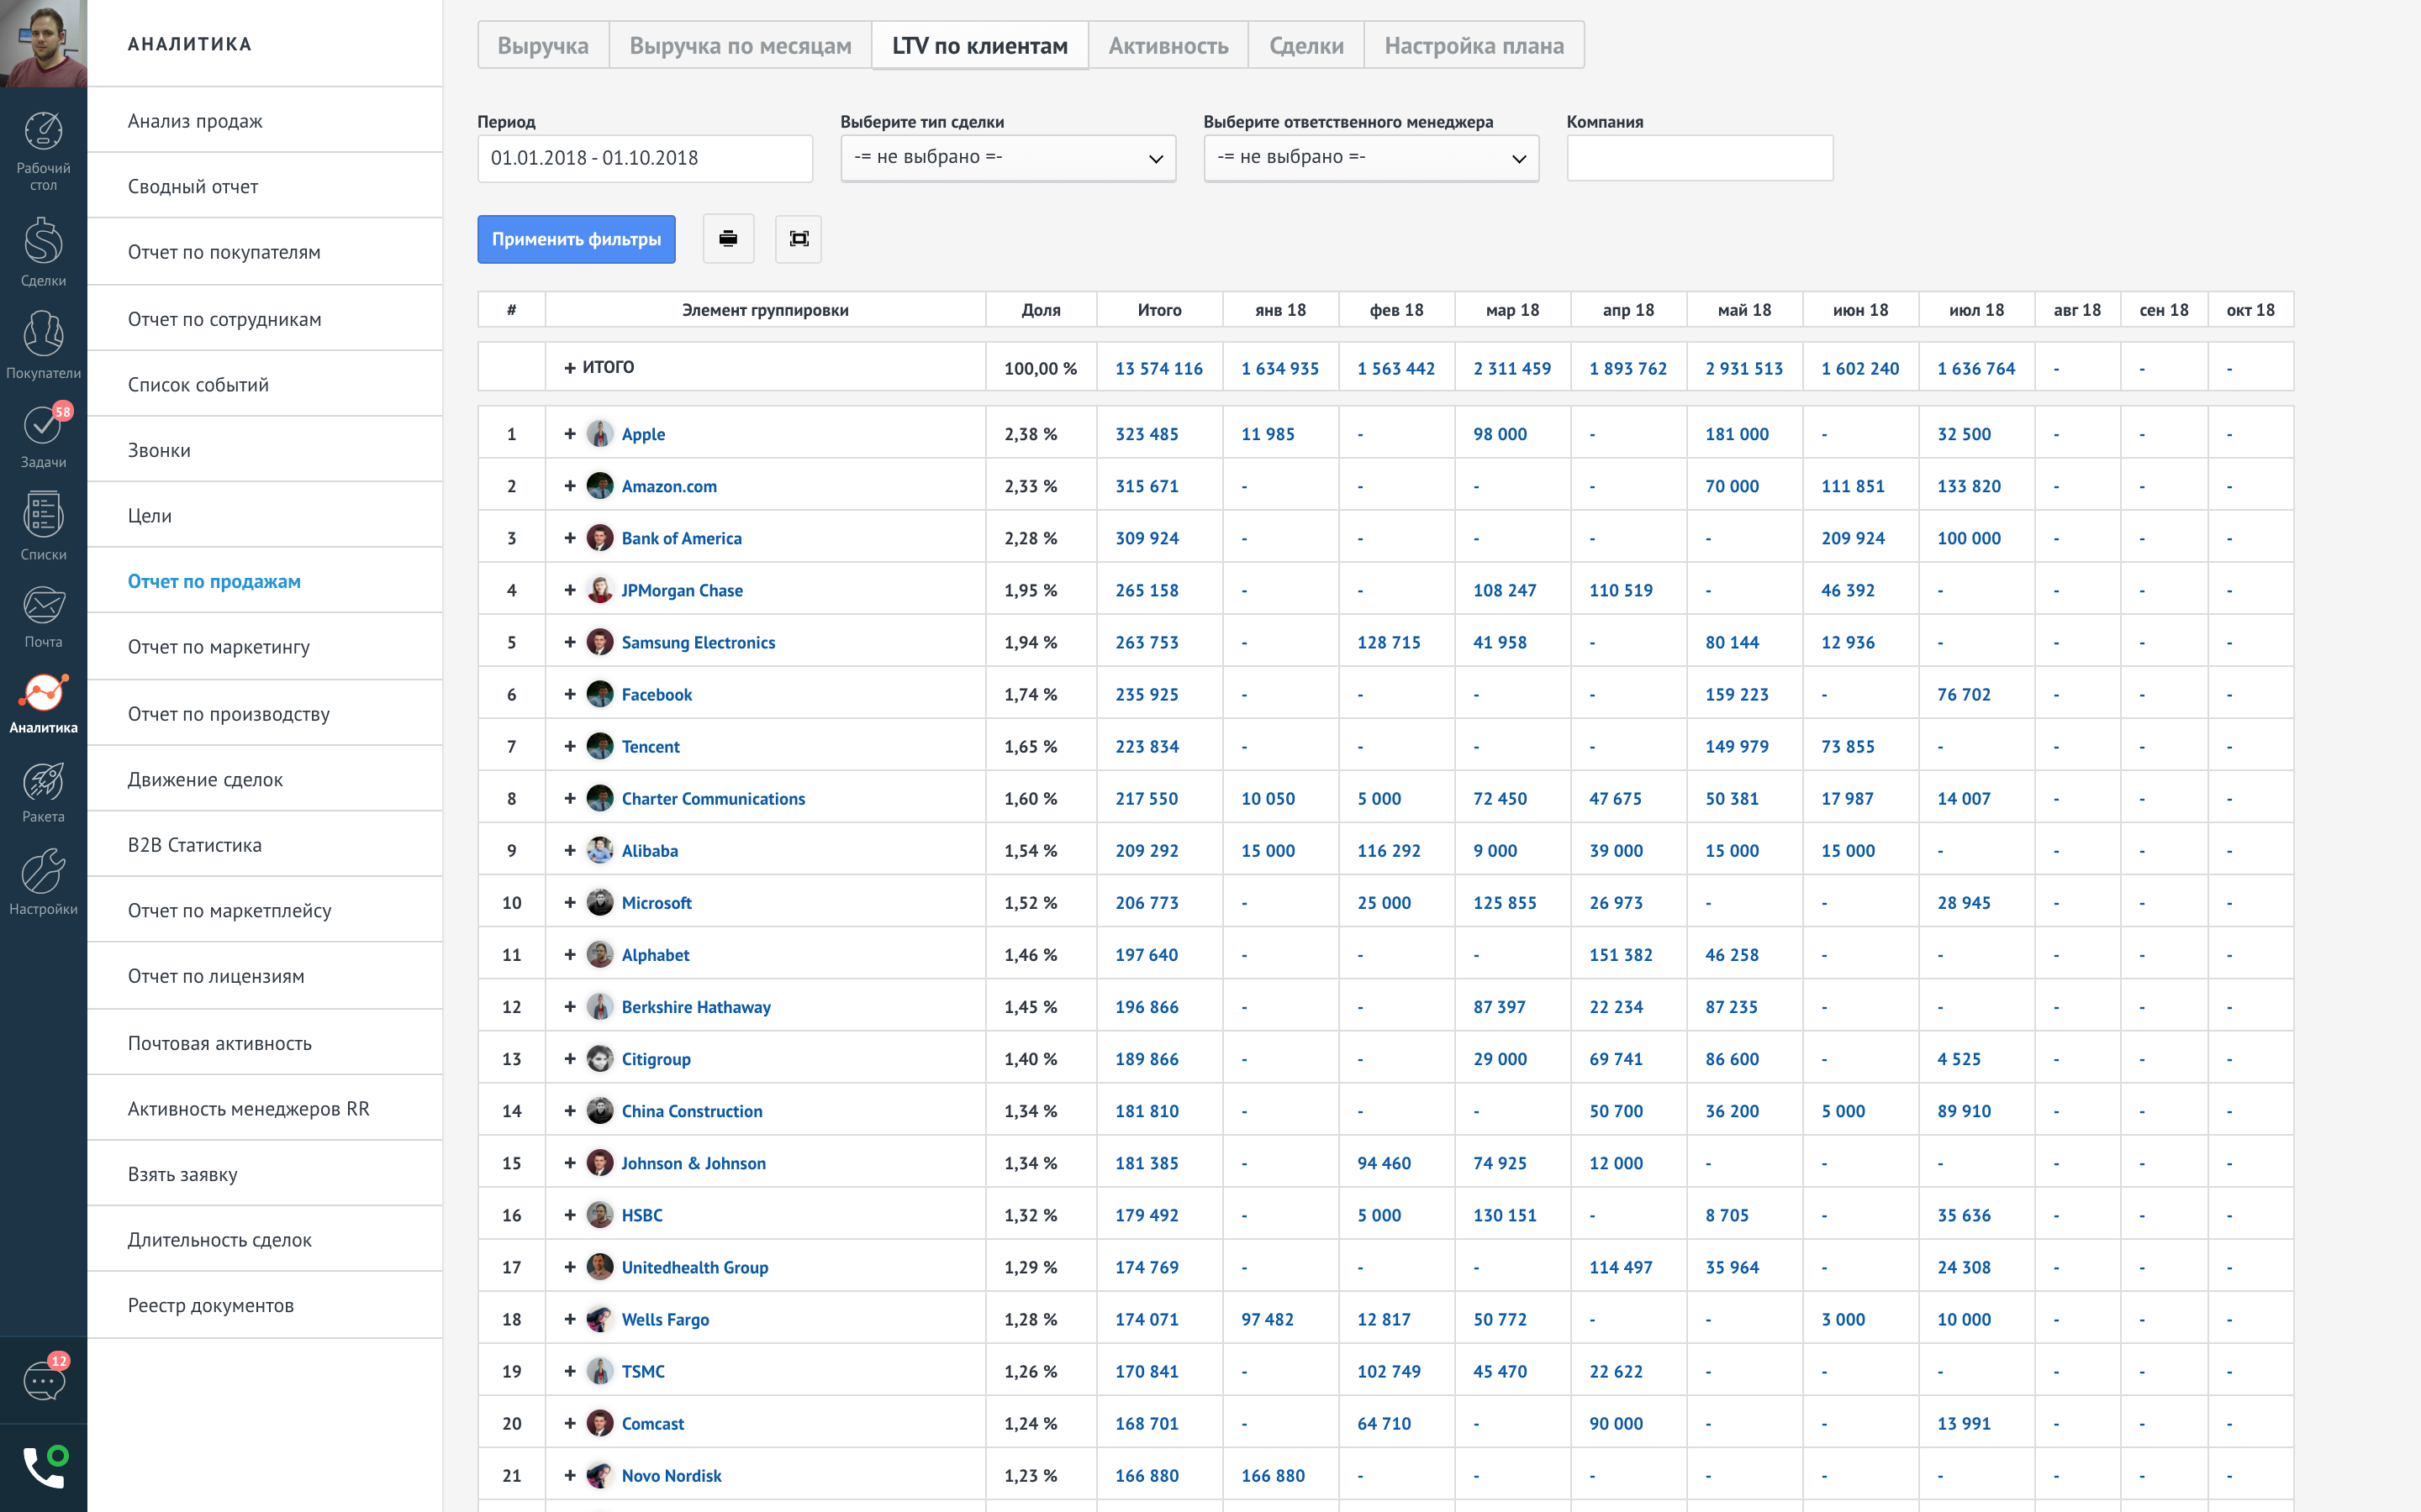This screenshot has width=2421, height=1512.
Task: Open Анализ продаж menu item
Action: tap(265, 120)
